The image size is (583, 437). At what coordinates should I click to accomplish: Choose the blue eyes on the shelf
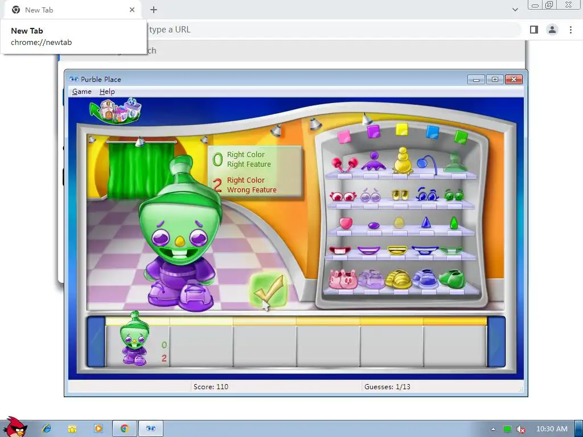click(x=427, y=195)
